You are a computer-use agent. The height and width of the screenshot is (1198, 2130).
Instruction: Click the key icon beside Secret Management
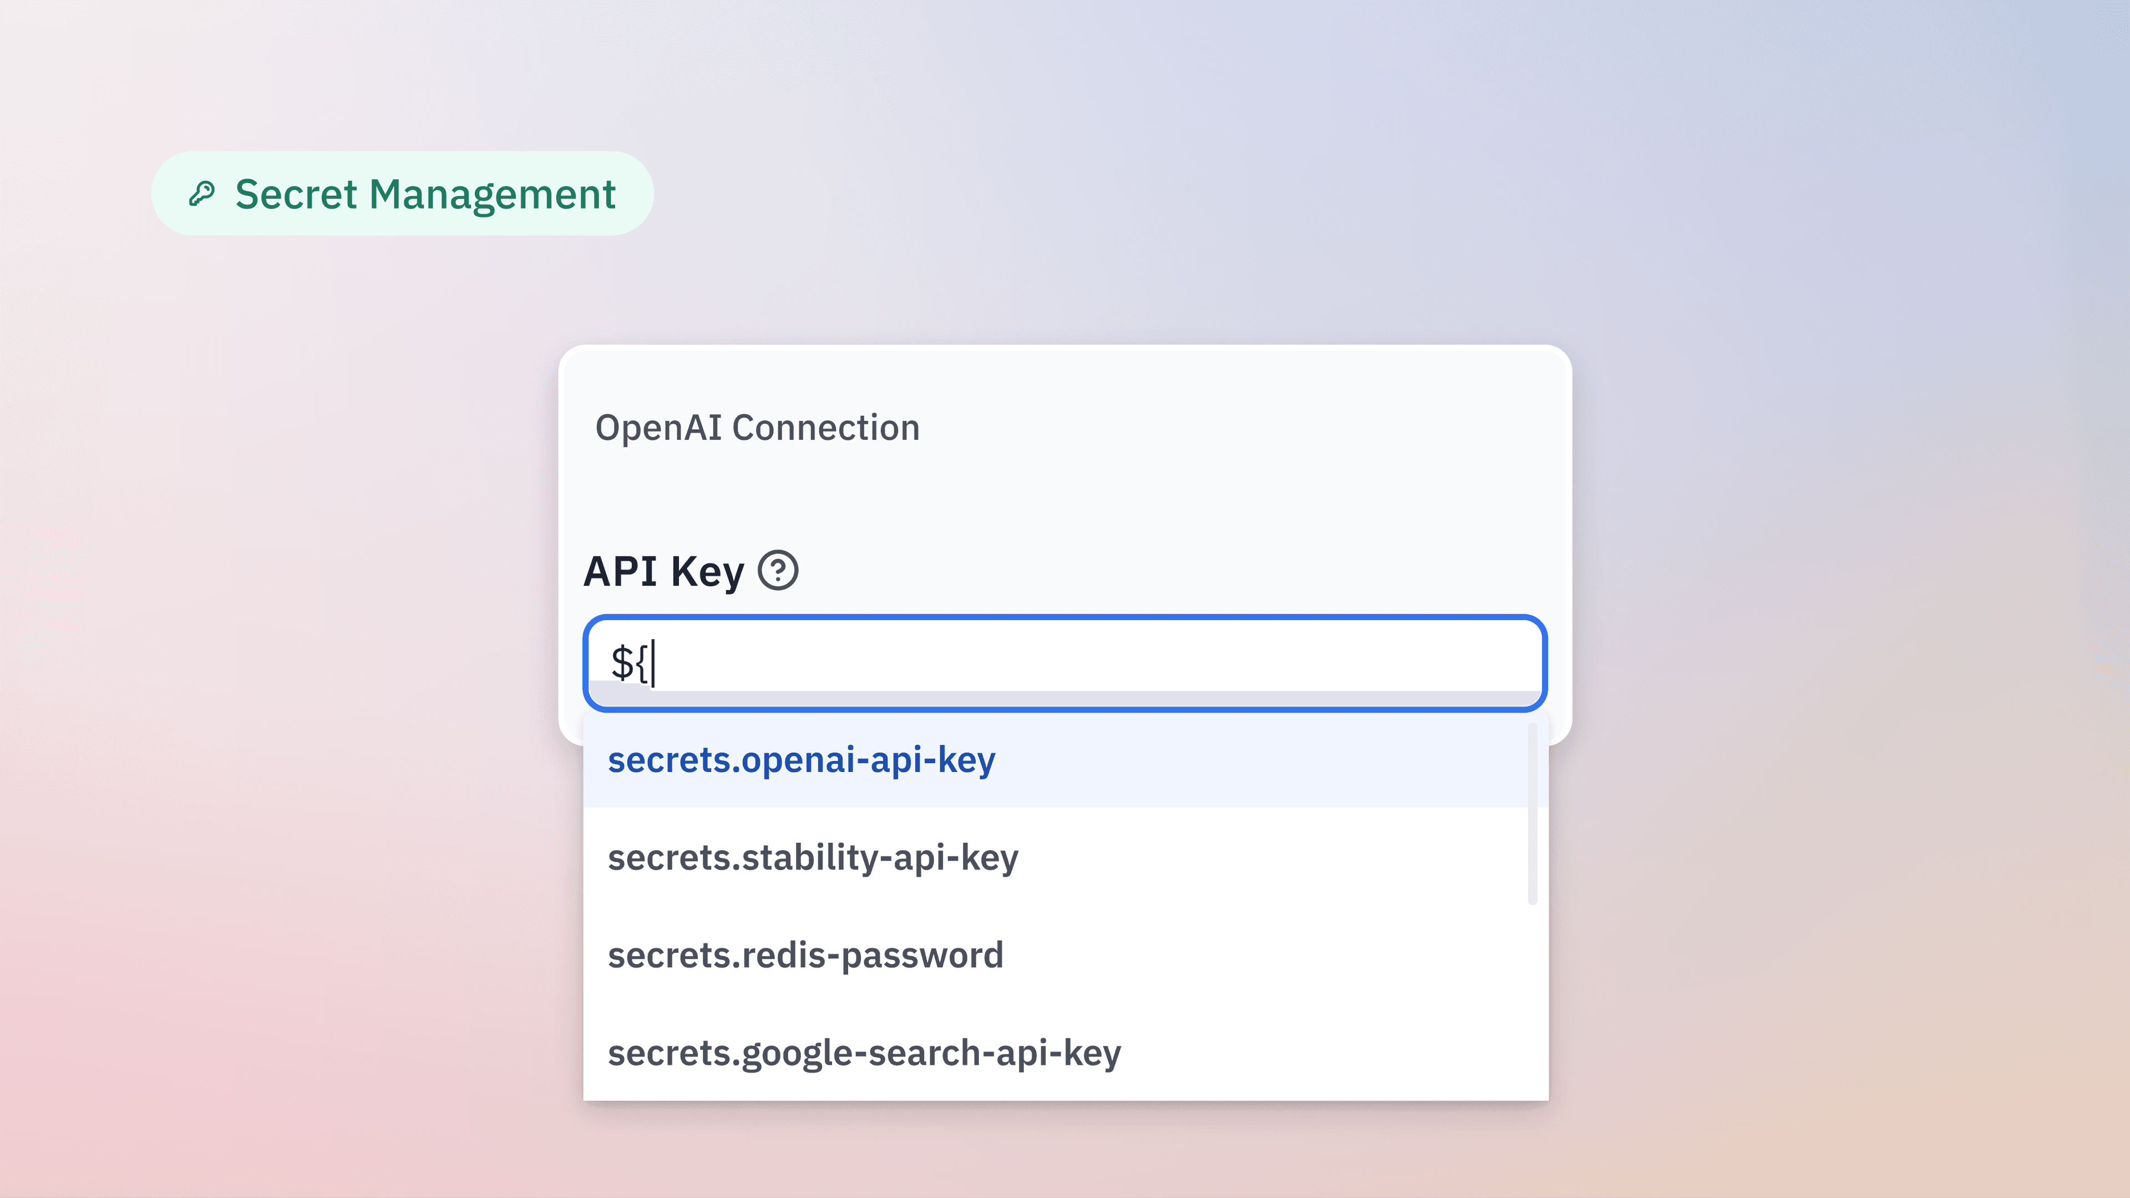[202, 194]
